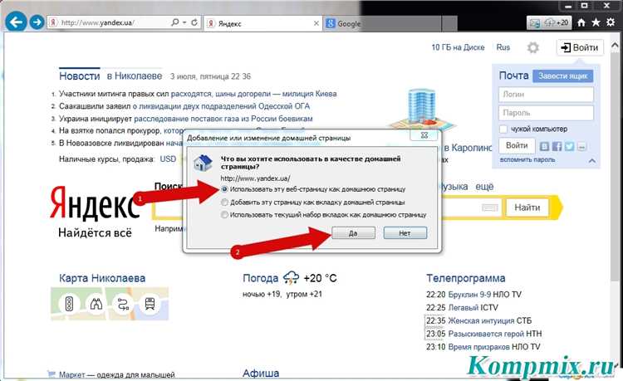Click the Войти button in mail panel
The height and width of the screenshot is (381, 623).
[517, 145]
